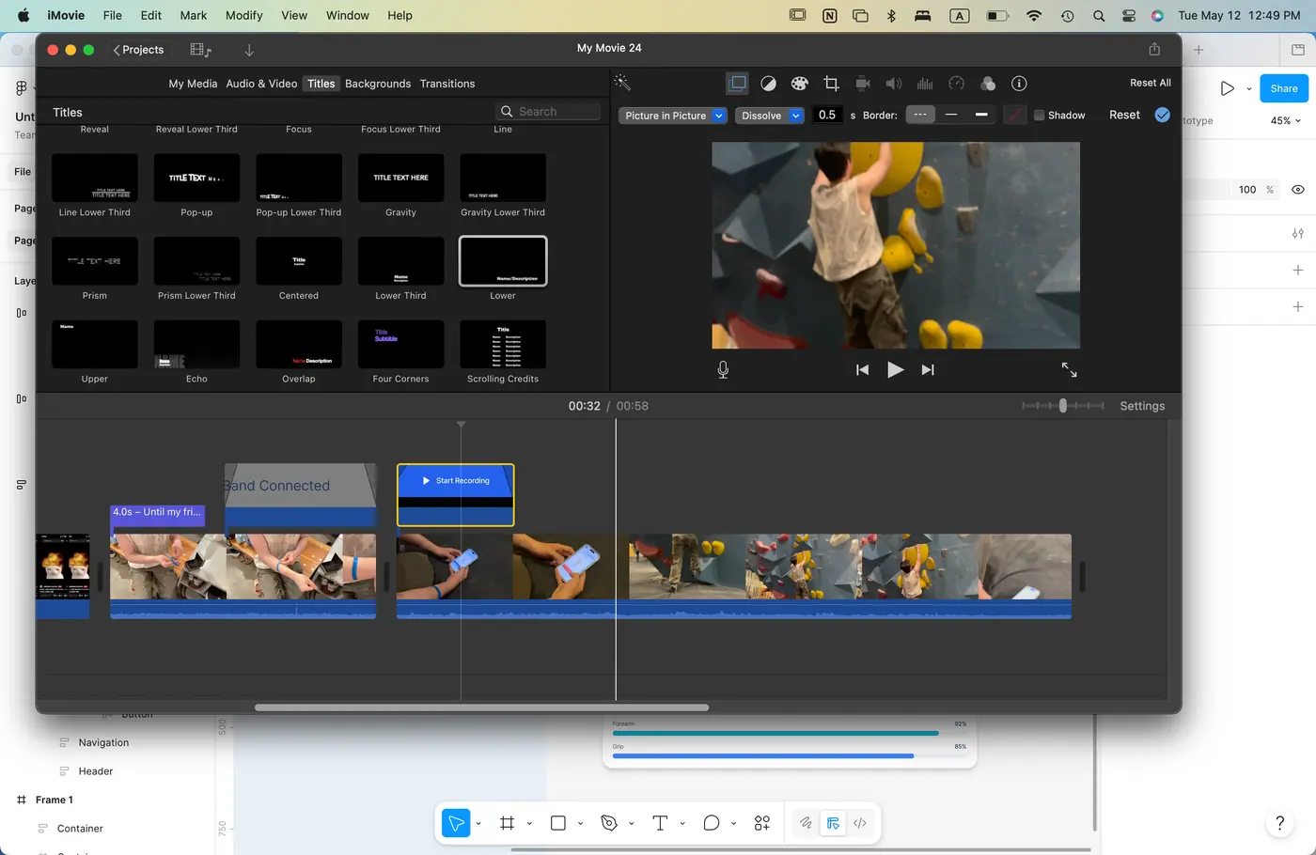This screenshot has width=1316, height=855.
Task: Click the record voiceover microphone icon
Action: (x=723, y=369)
